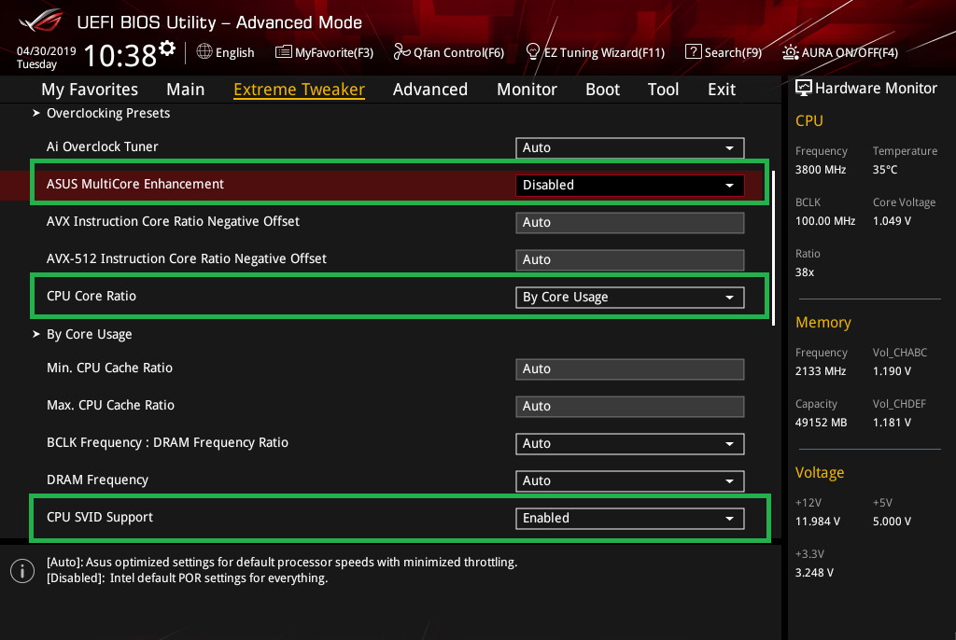Viewport: 956px width, 640px height.
Task: Click memory capacity value 49152 MB
Action: click(822, 422)
